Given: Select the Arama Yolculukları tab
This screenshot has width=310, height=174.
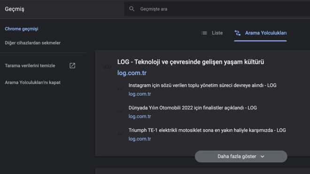Looking at the screenshot, I should pos(260,33).
